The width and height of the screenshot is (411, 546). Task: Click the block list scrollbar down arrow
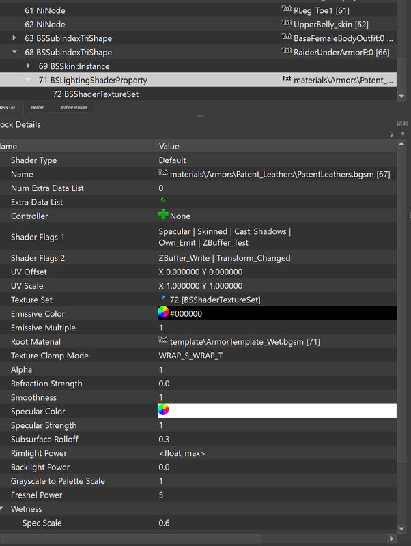coord(401,96)
